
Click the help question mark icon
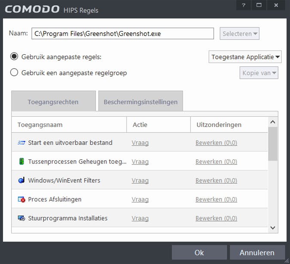pos(244,5)
